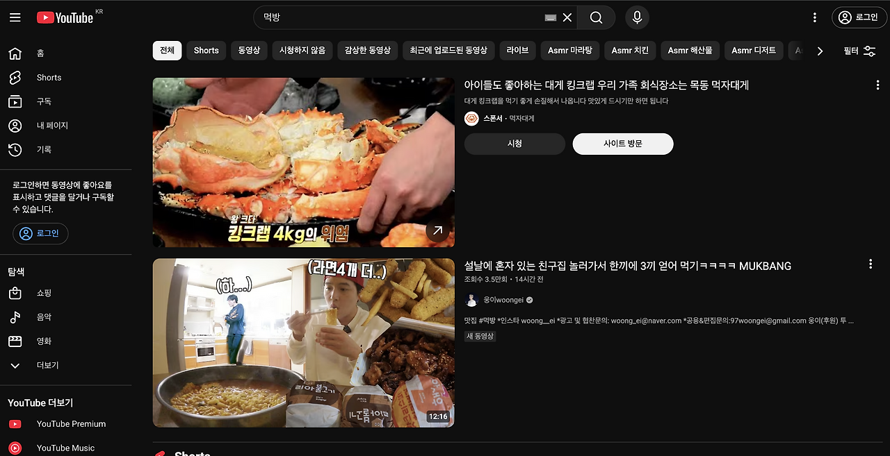Click the 사이트 방문 button on the sponsored ad
This screenshot has height=456, width=890.
coord(622,144)
